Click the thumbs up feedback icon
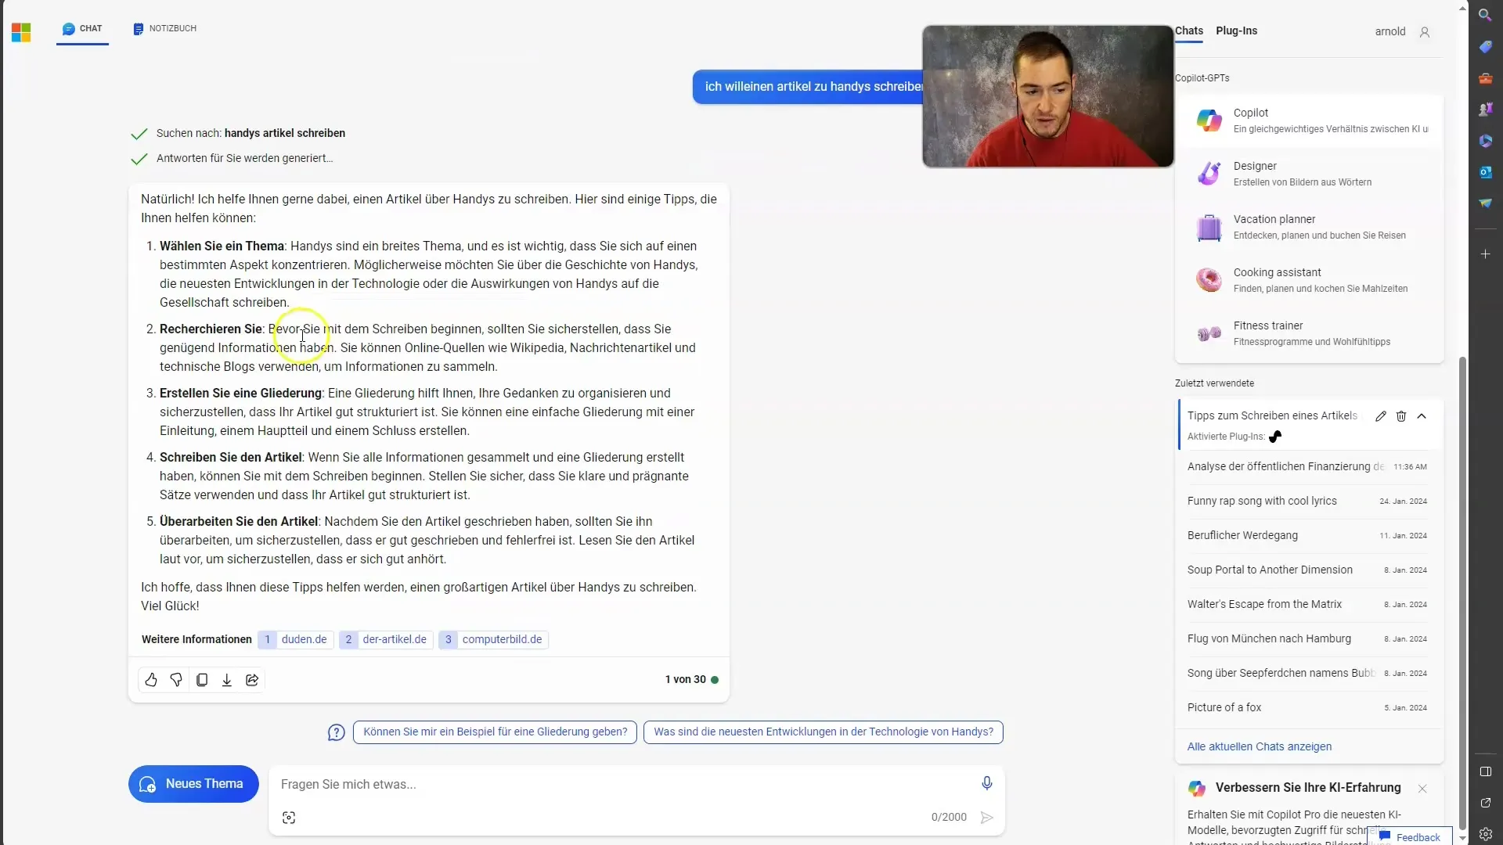Viewport: 1503px width, 845px height. [x=151, y=678]
